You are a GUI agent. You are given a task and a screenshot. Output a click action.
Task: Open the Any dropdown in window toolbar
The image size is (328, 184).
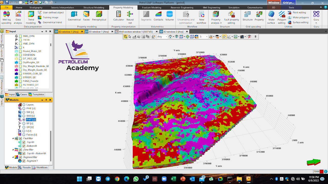(x=162, y=37)
